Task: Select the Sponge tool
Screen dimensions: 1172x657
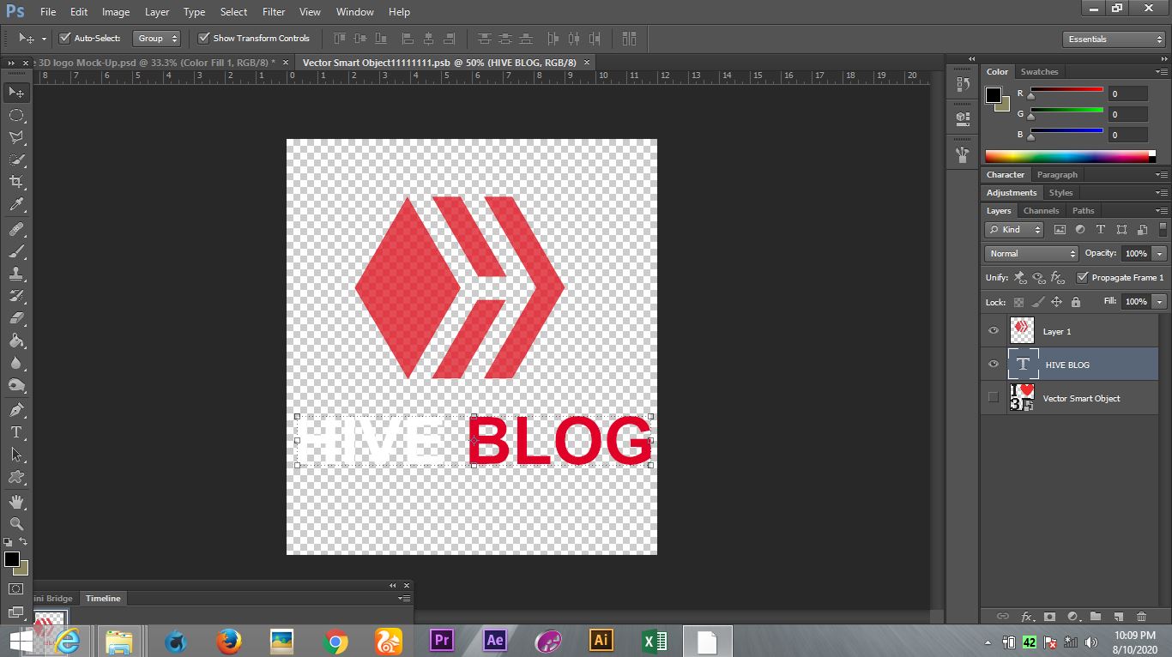Action: (x=16, y=385)
